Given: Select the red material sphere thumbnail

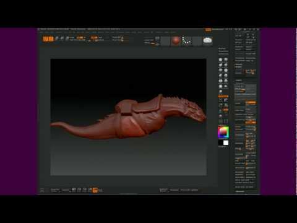Looking at the screenshot, I should 176,41.
